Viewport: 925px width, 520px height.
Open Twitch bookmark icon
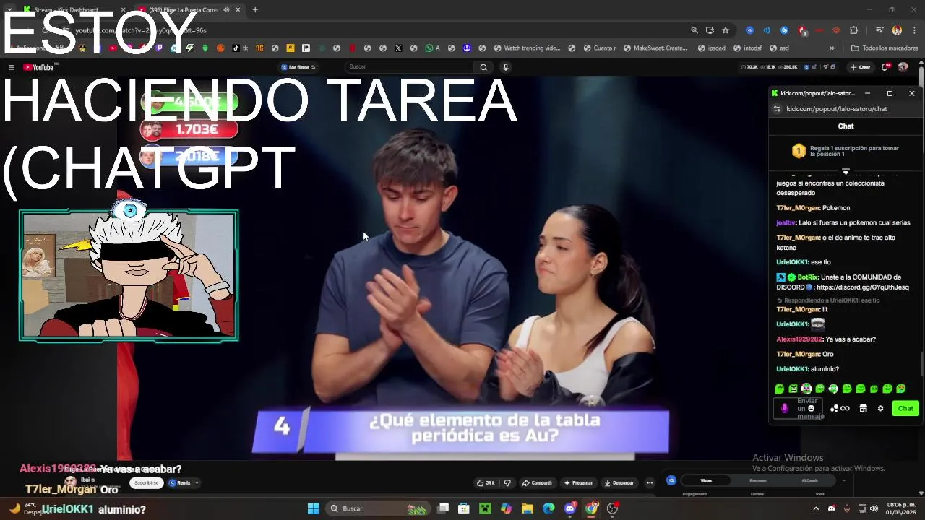click(160, 48)
